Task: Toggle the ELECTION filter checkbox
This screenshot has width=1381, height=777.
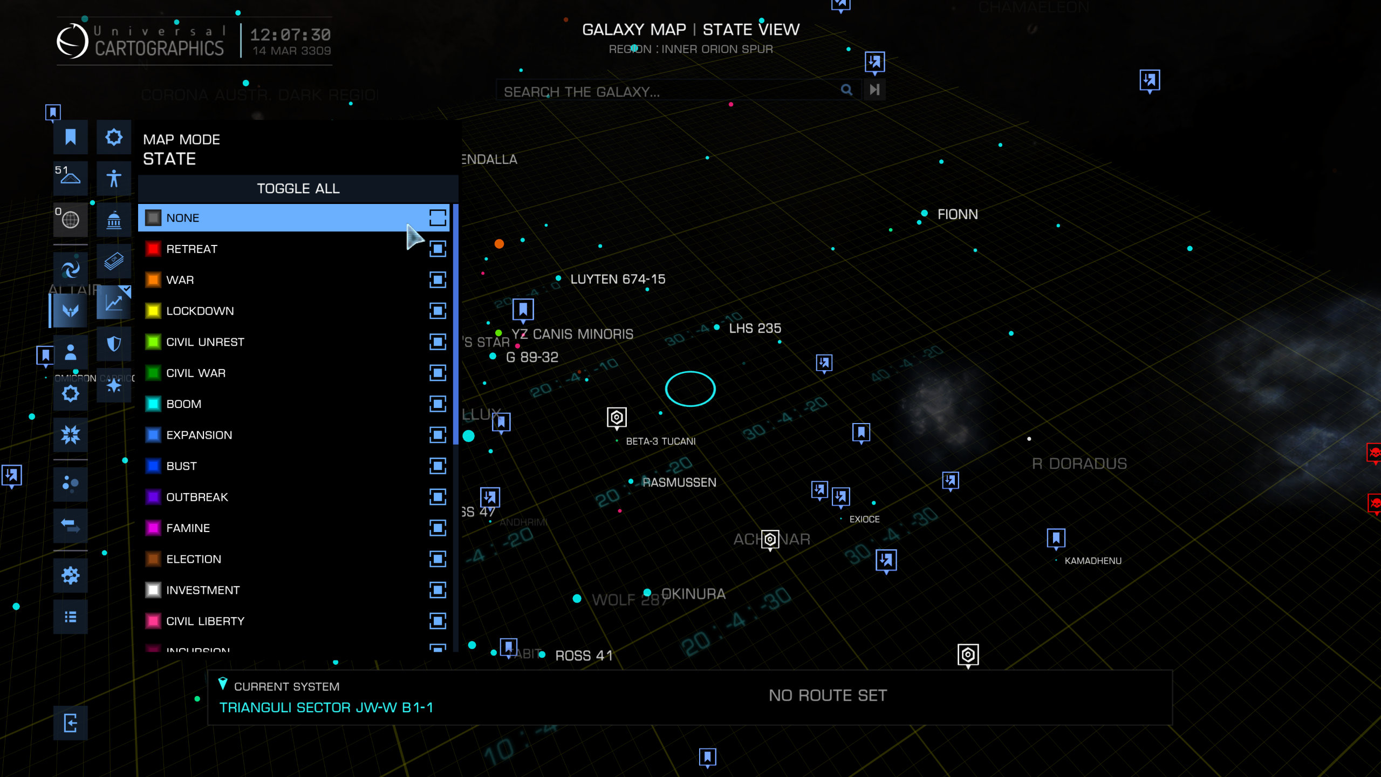Action: point(437,559)
